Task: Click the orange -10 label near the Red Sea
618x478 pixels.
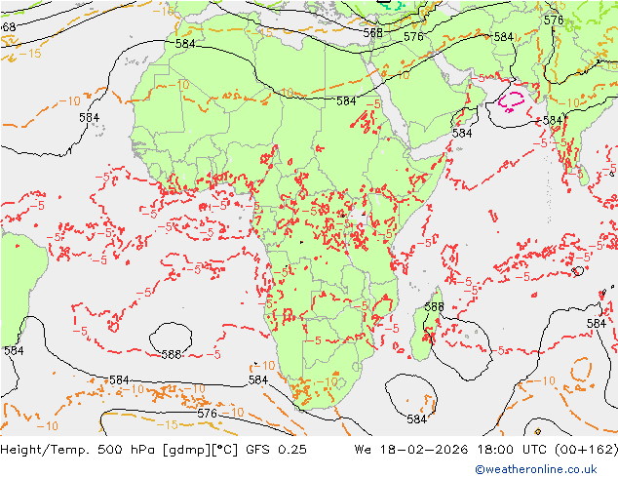Action: pyautogui.click(x=400, y=74)
